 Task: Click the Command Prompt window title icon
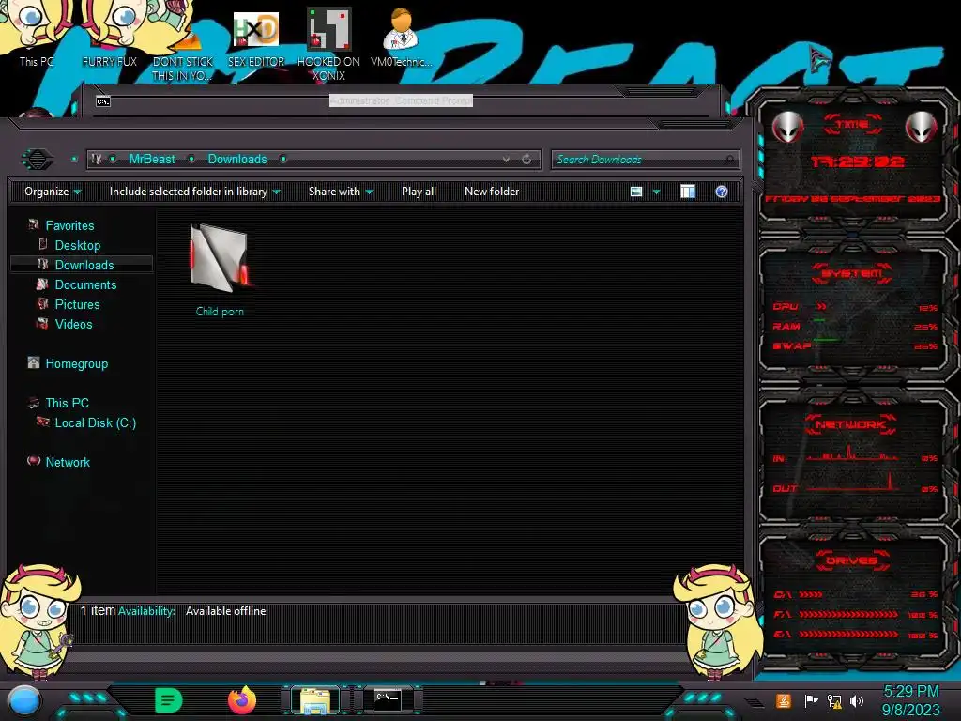[103, 101]
